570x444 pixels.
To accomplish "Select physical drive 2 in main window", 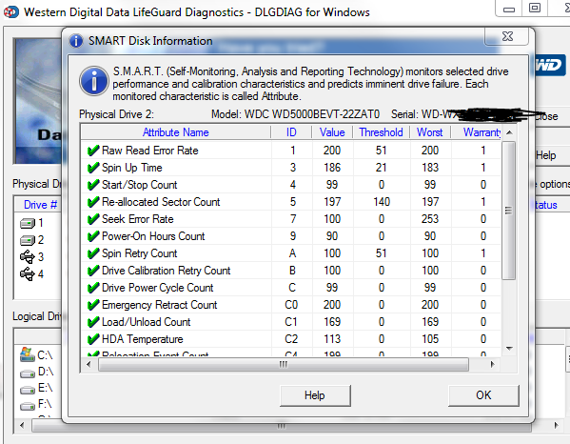I will 32,240.
